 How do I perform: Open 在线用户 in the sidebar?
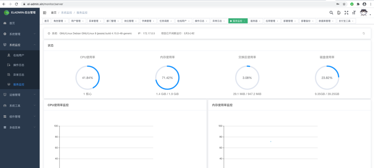pos(19,55)
